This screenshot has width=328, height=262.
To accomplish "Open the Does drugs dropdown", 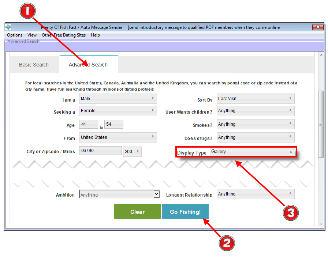I will [x=256, y=137].
